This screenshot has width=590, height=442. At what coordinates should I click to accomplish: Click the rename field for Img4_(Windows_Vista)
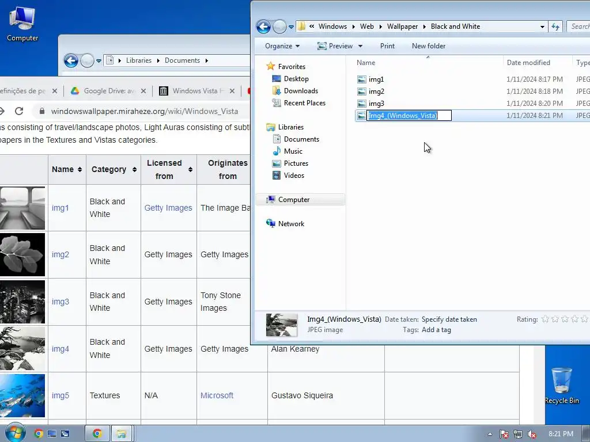[409, 115]
